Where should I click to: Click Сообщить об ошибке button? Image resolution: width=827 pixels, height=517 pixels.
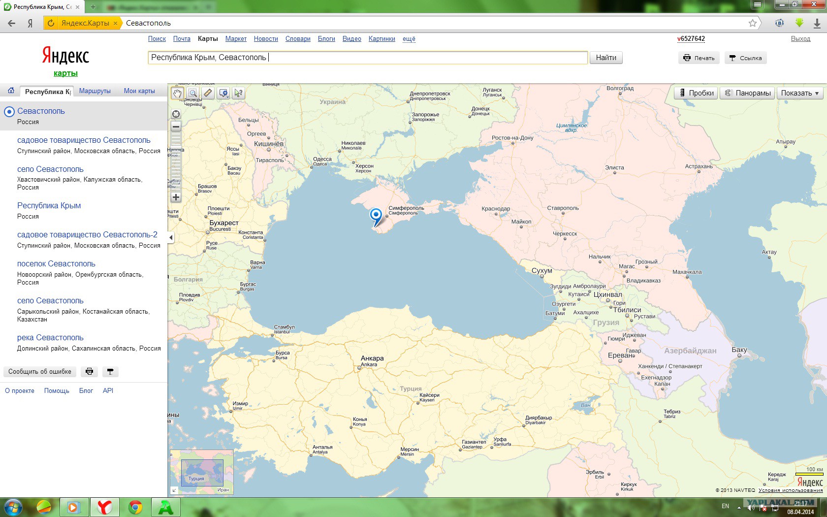(40, 372)
